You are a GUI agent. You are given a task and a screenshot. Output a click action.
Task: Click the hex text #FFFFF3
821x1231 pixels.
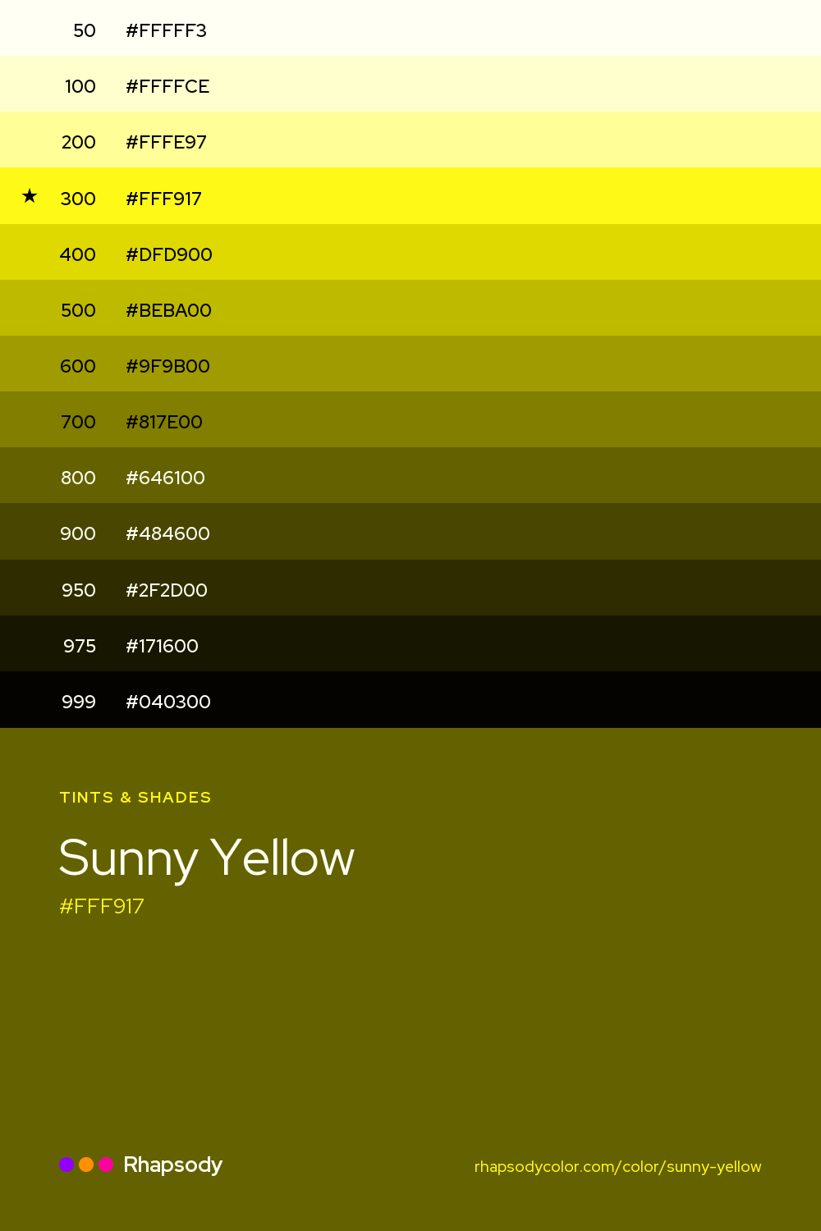(166, 30)
